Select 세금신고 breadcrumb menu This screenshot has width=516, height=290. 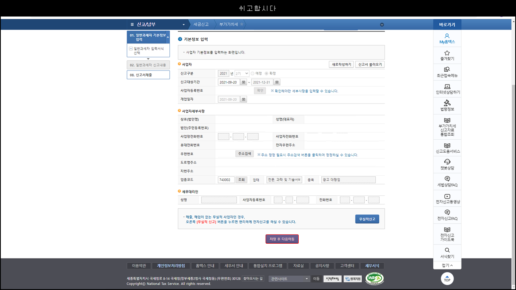pos(201,24)
